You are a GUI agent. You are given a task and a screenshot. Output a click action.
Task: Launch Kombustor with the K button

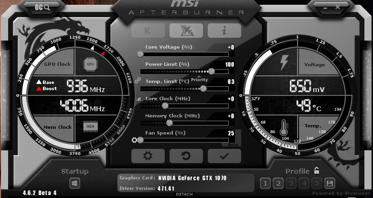[148, 30]
